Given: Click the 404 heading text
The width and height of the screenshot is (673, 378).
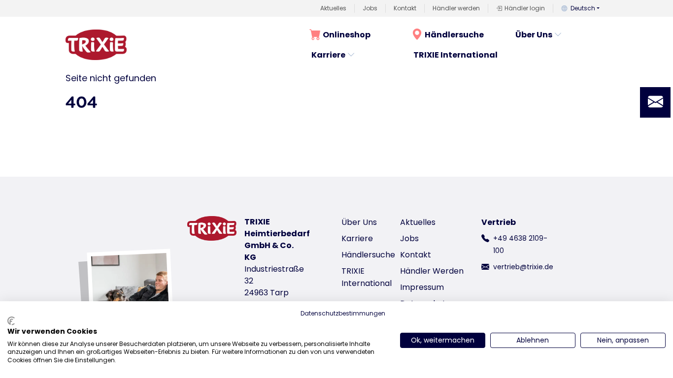Looking at the screenshot, I should 81,102.
